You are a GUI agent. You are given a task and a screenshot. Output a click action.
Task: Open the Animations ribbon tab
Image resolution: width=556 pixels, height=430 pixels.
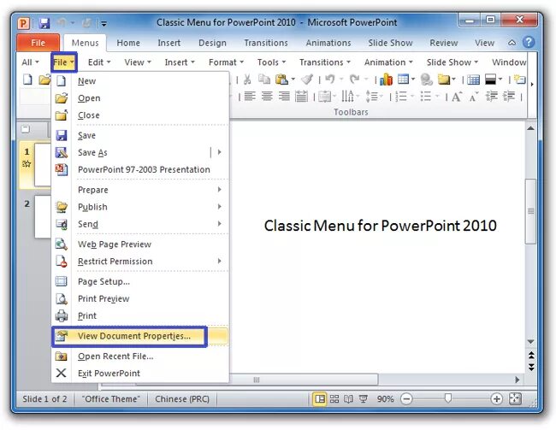[x=328, y=43]
